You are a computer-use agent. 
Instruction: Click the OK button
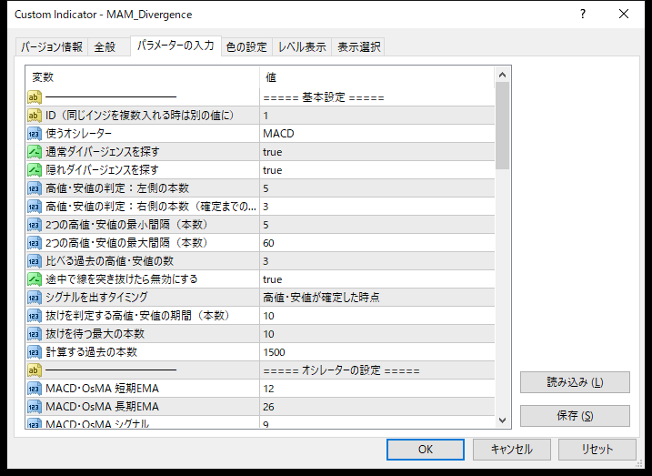[425, 450]
